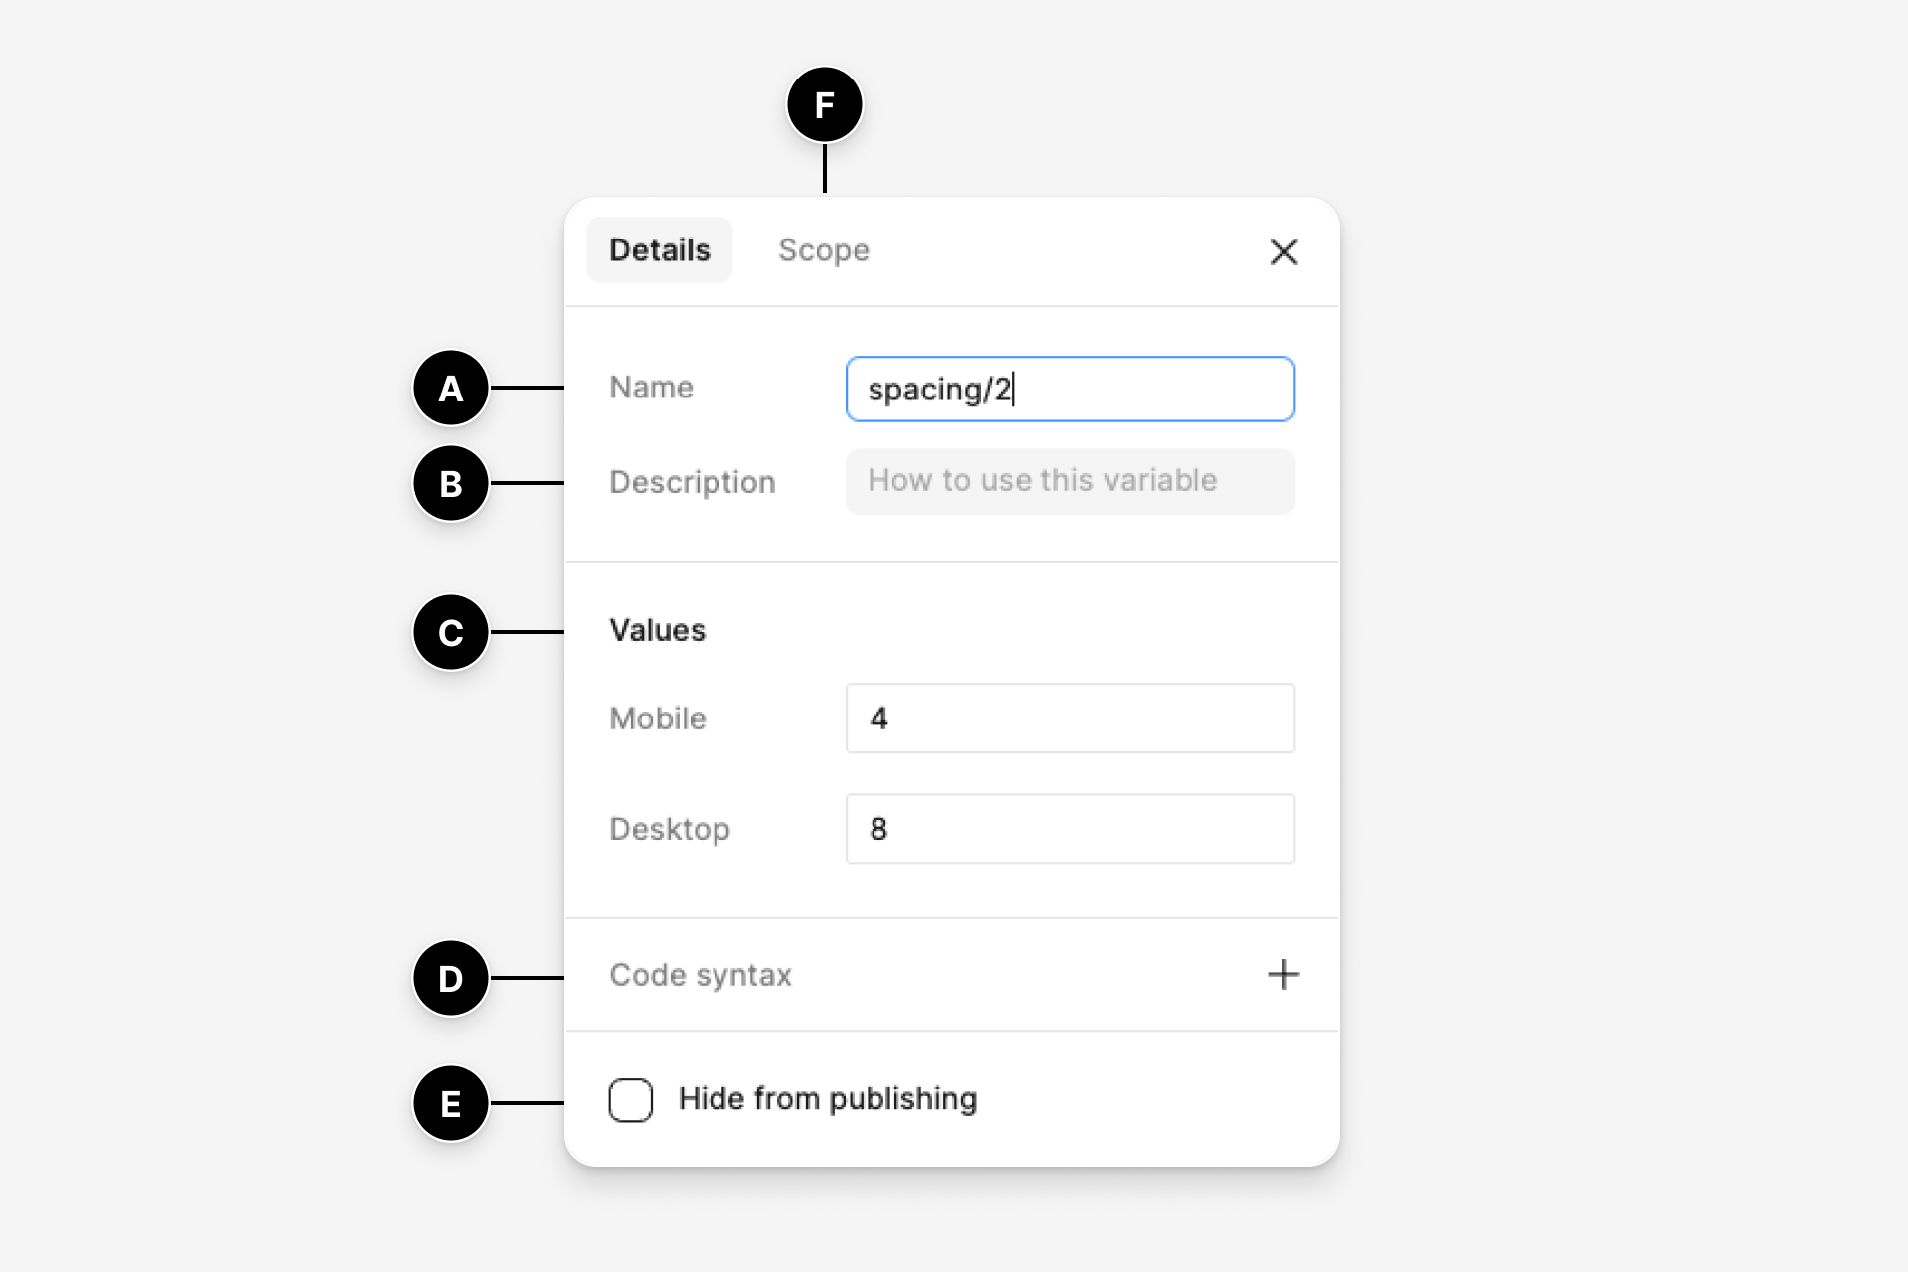Click the annotation marker B
This screenshot has height=1272, width=1908.
tap(451, 483)
